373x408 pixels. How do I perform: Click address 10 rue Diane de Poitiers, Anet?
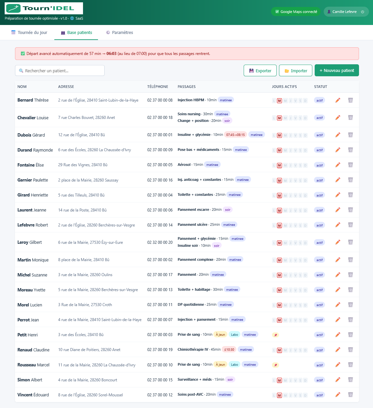(89, 350)
